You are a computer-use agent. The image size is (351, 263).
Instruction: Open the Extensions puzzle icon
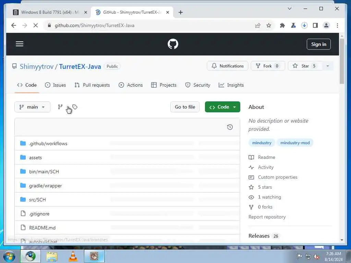click(x=282, y=25)
